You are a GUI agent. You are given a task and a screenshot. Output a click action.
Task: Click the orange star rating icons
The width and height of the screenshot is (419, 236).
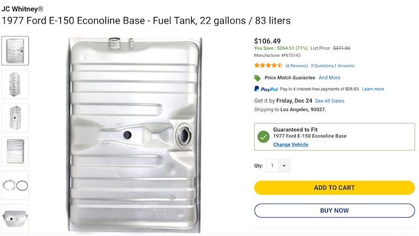tap(268, 65)
